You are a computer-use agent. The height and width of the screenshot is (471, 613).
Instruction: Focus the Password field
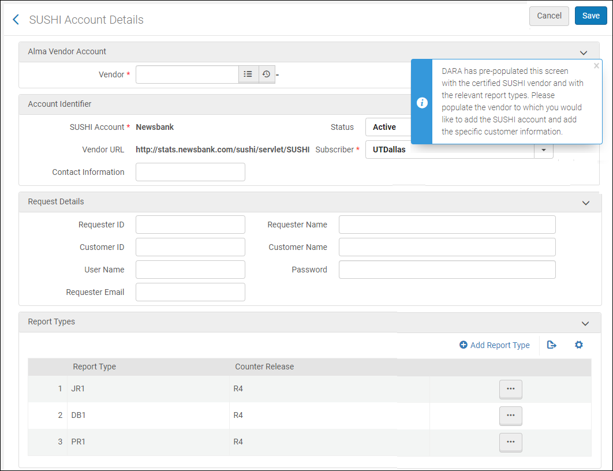447,270
